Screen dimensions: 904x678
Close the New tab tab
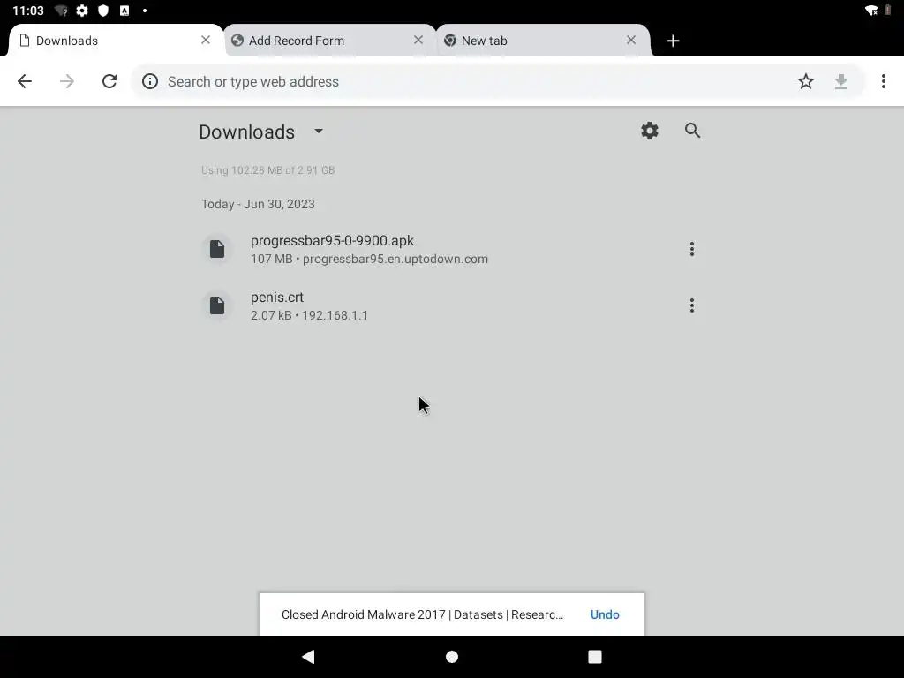click(631, 40)
